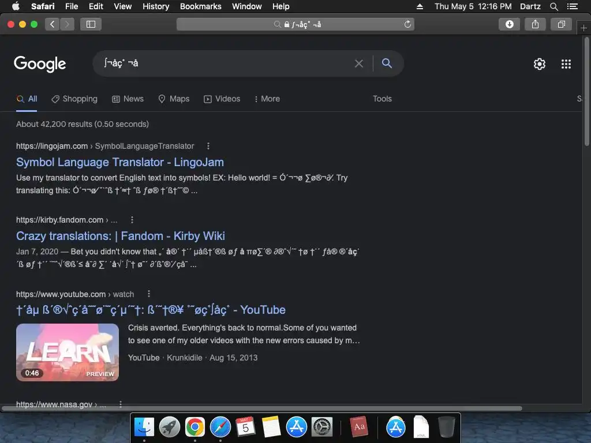The image size is (591, 443).
Task: Open the Bookmarks menu
Action: [x=200, y=6]
